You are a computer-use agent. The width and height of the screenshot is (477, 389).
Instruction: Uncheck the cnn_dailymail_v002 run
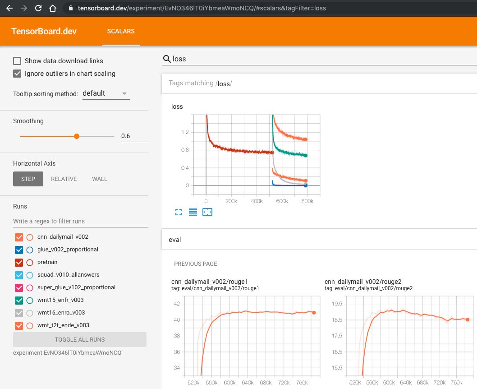click(x=19, y=237)
